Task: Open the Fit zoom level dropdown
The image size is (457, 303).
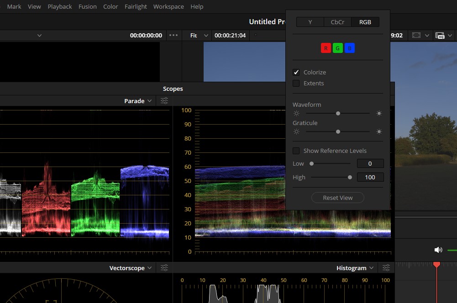Action: [199, 35]
